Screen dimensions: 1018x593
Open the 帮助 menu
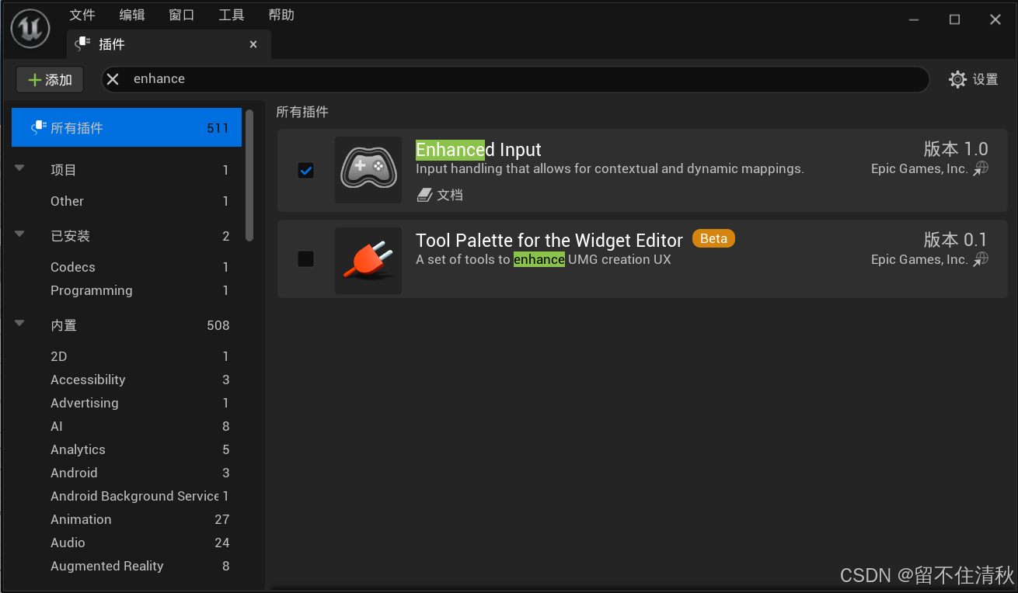(281, 15)
